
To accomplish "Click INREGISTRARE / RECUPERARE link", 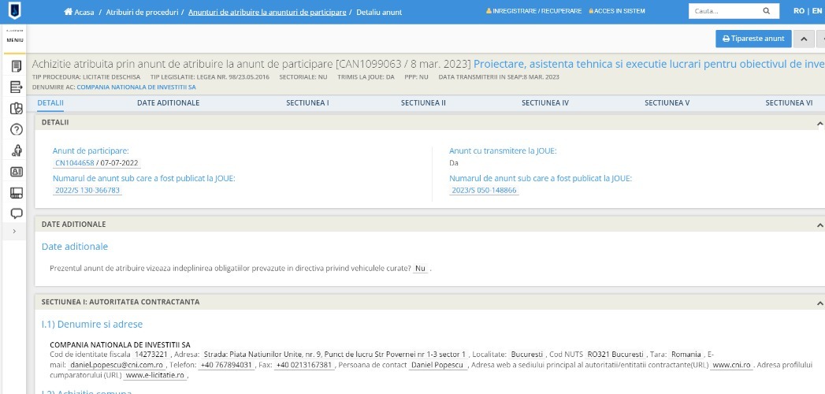I will tap(533, 11).
